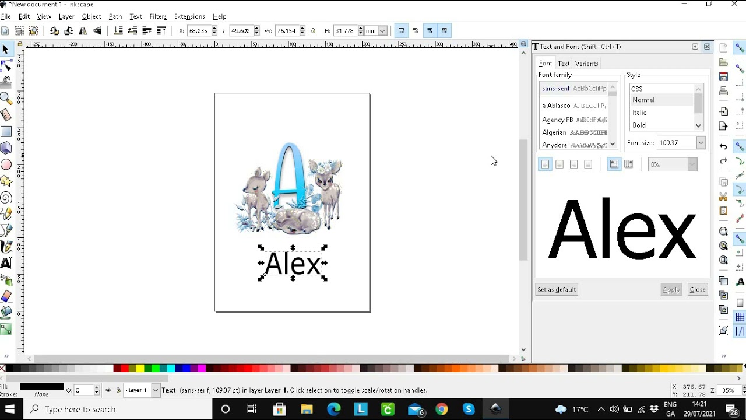Select the Spiral tool
This screenshot has width=746, height=420.
click(x=6, y=198)
